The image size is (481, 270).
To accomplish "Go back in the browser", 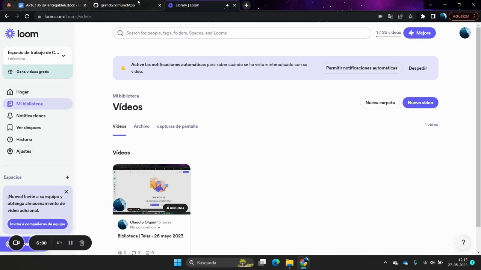I will (7, 16).
